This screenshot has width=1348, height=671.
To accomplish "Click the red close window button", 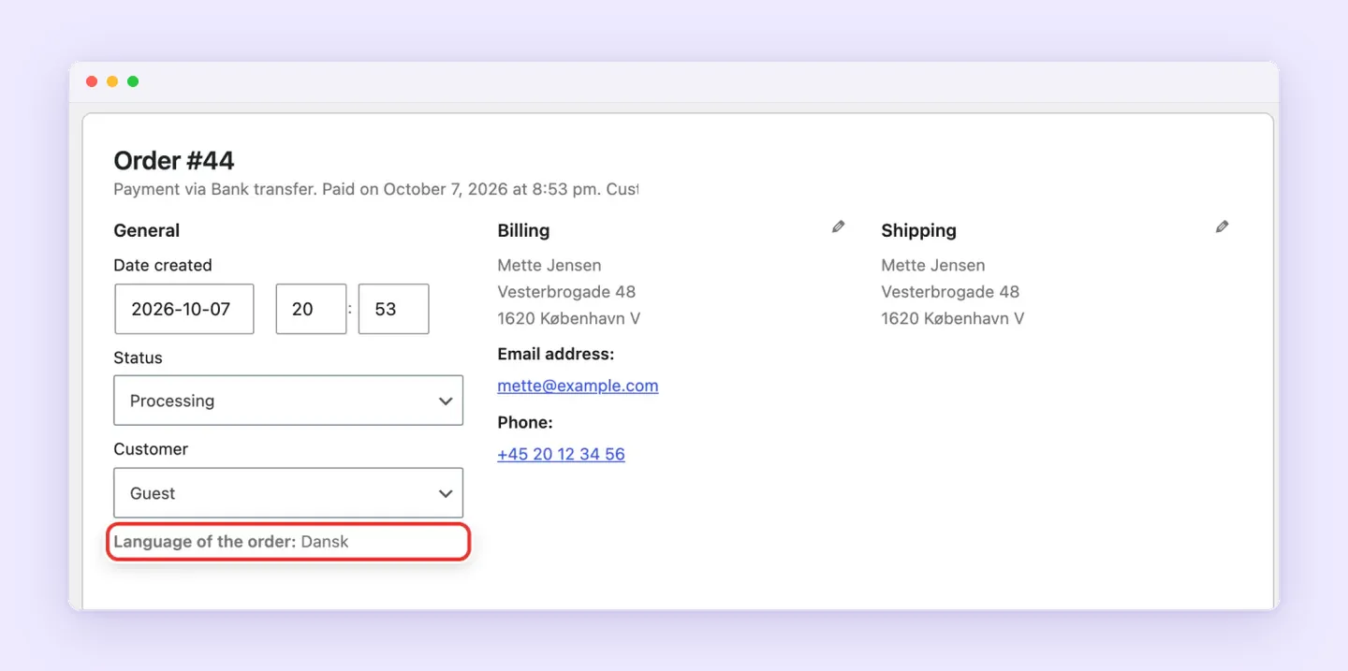I will [92, 81].
